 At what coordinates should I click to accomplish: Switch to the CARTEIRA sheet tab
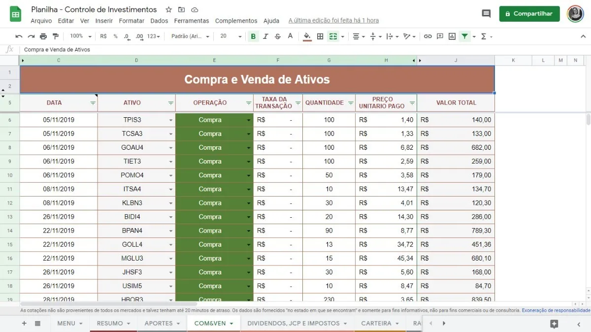380,323
